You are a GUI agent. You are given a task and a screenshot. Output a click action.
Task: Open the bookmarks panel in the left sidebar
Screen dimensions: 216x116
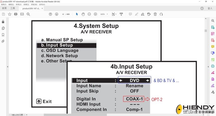(3, 35)
